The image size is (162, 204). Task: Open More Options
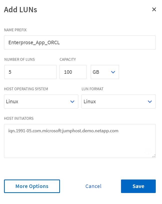[x=32, y=186]
